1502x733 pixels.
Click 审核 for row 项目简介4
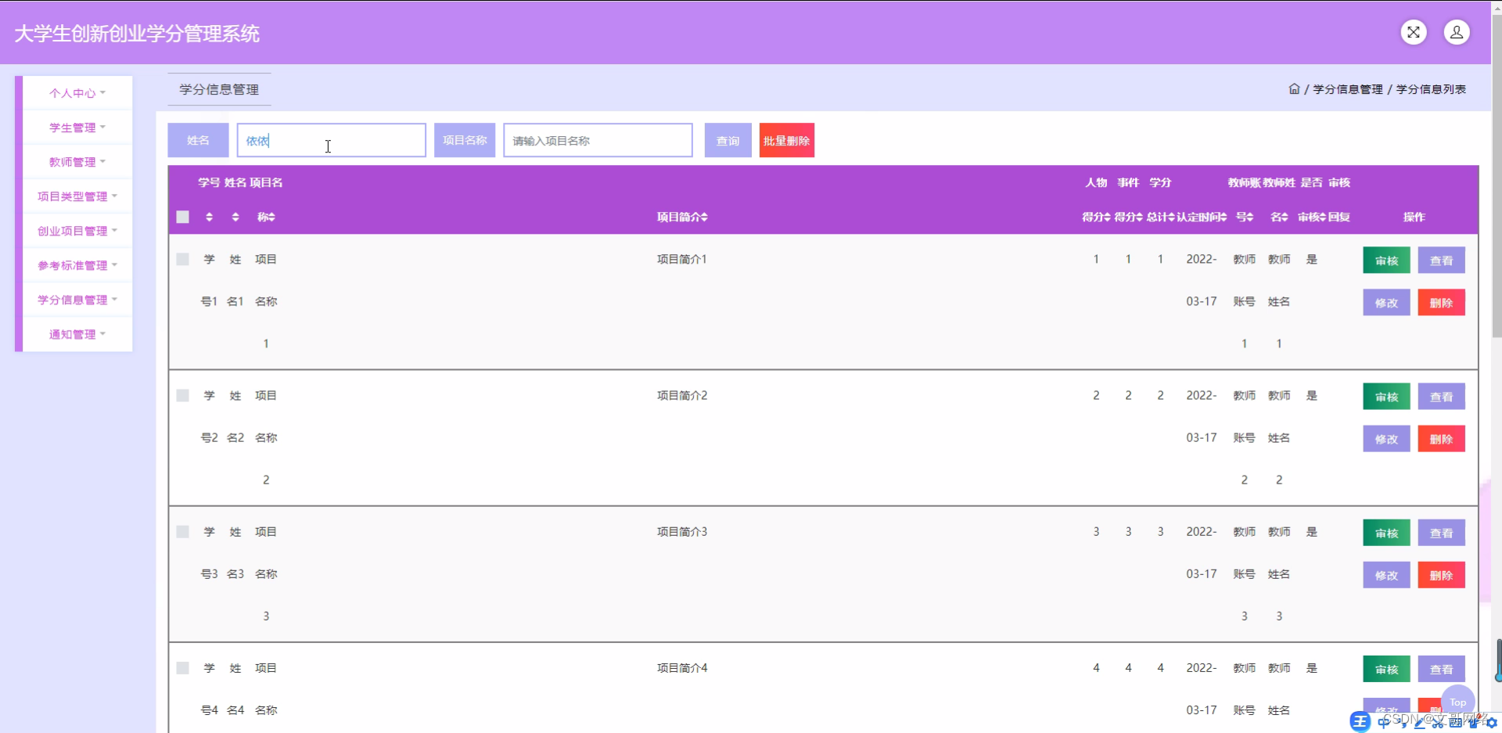pyautogui.click(x=1386, y=669)
